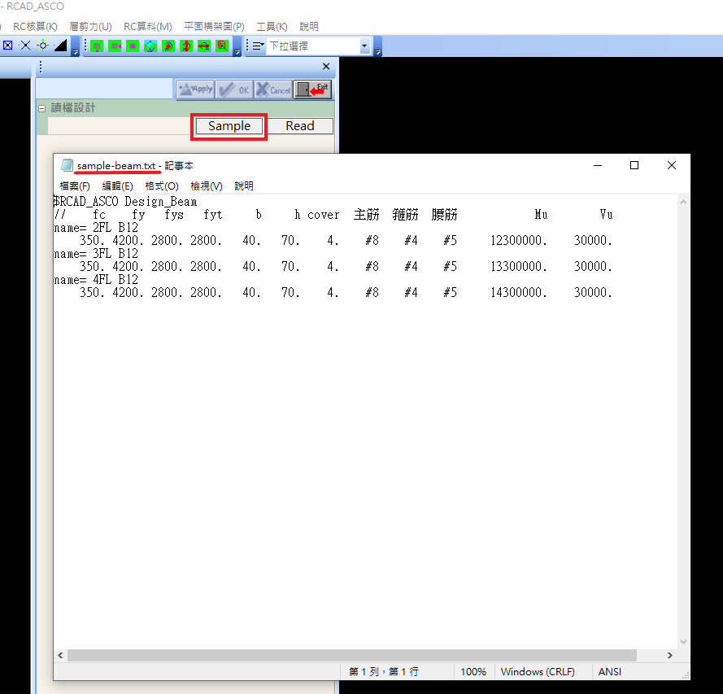Open Notepad 編輯(E) menu
The width and height of the screenshot is (723, 694).
click(117, 186)
